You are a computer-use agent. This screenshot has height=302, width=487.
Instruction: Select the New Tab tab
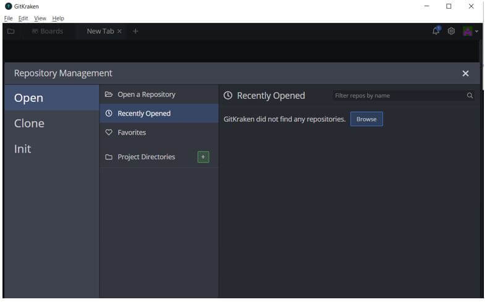[x=100, y=31]
